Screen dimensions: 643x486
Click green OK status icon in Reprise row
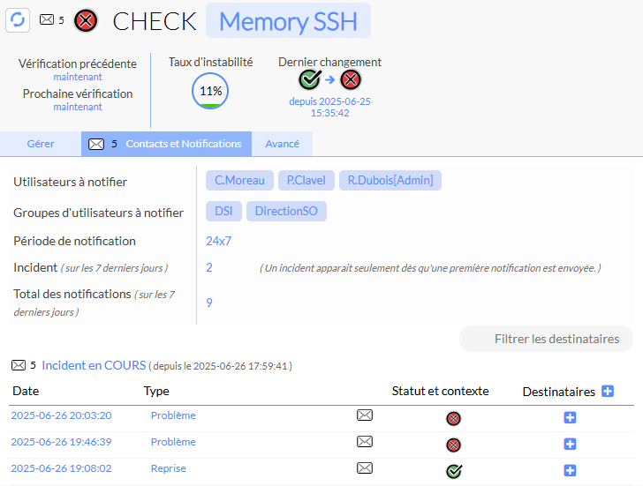(454, 471)
